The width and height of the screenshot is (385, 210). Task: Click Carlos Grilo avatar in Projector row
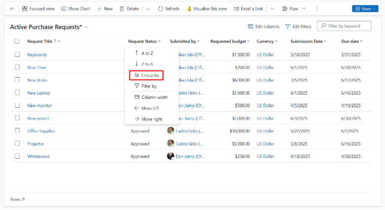[x=170, y=143]
